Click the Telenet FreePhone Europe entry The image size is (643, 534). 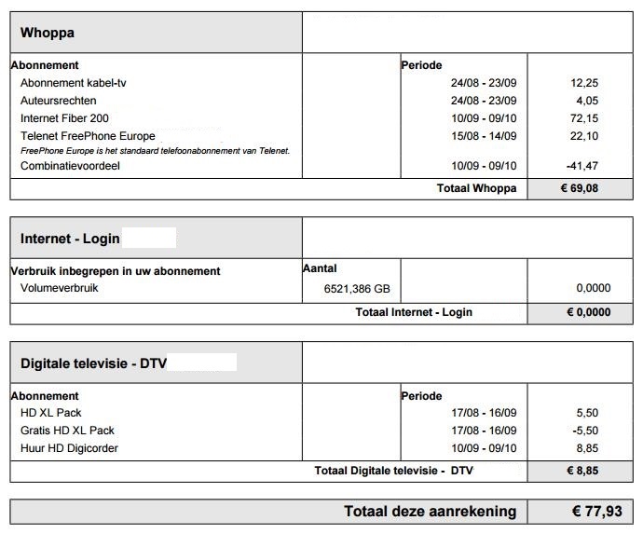tap(88, 136)
